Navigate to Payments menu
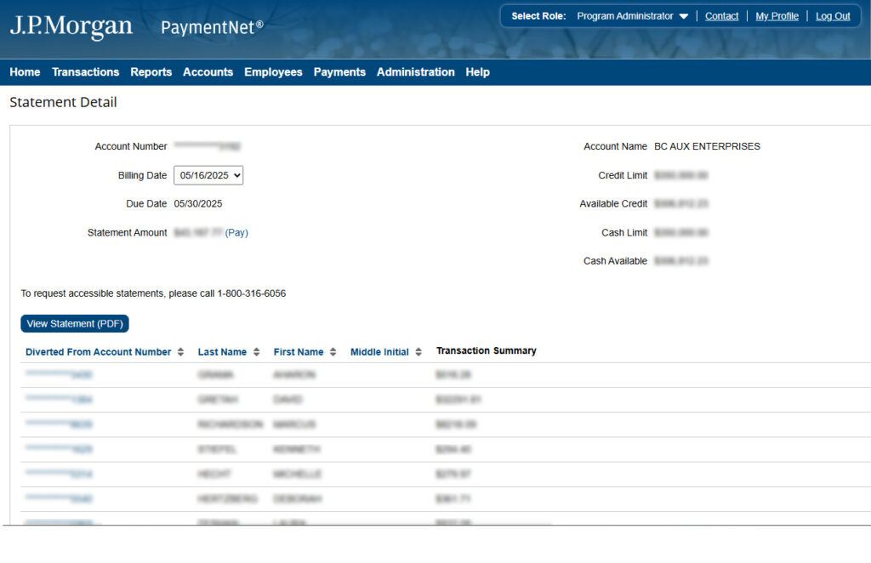 click(339, 72)
